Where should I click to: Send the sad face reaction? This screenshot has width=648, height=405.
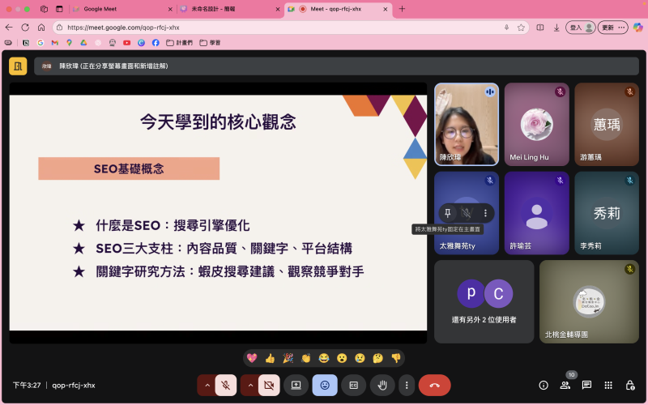tap(360, 358)
